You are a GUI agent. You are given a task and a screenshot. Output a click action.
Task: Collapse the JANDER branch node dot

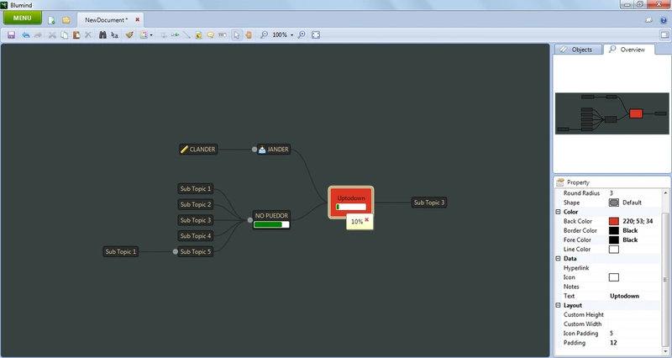pos(255,150)
